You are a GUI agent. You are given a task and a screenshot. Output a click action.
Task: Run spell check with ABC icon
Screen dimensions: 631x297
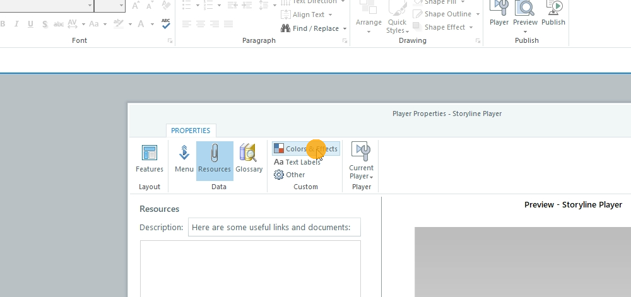point(166,24)
